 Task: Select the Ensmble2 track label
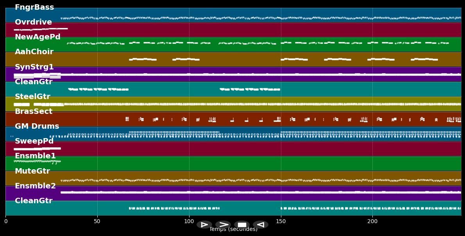click(35, 186)
